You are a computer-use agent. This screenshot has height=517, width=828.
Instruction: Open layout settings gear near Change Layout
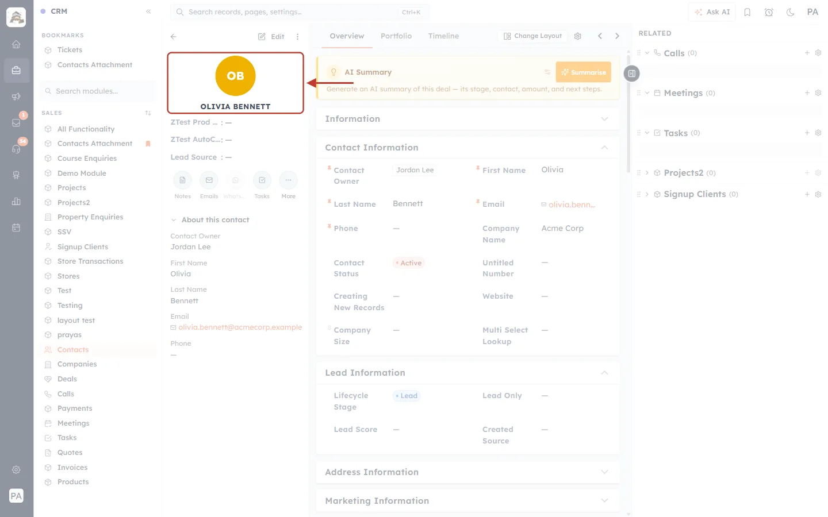pos(578,36)
